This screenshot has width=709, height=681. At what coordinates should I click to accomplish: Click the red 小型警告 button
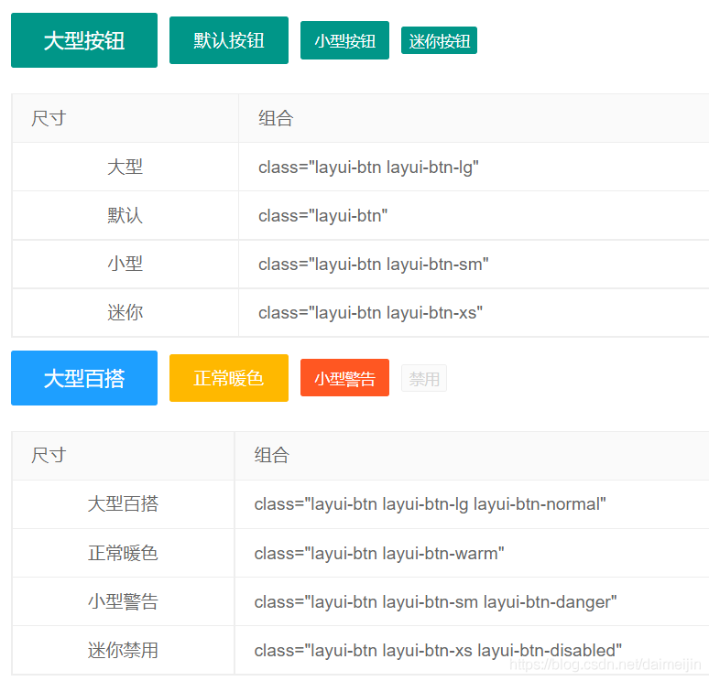[344, 378]
